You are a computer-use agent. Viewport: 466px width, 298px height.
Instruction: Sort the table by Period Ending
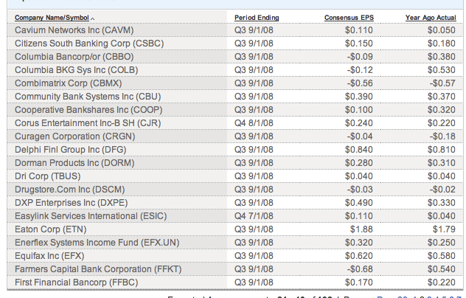257,17
